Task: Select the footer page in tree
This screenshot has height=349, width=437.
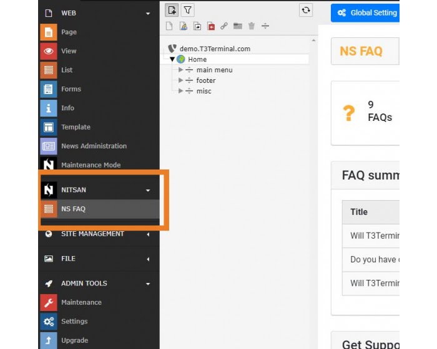Action: tap(205, 80)
